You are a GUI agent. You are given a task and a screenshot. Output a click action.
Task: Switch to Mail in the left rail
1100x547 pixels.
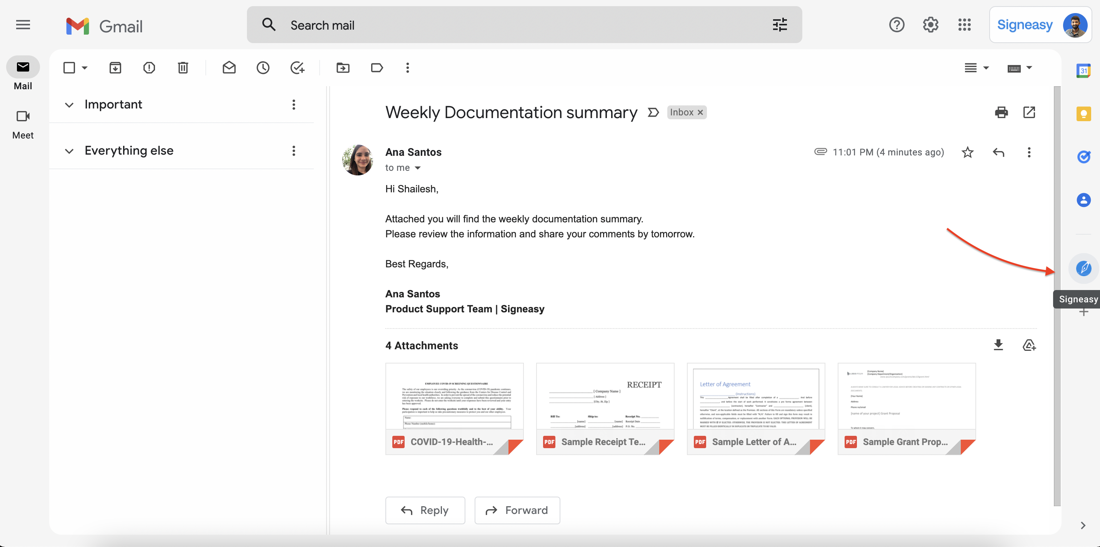click(23, 73)
